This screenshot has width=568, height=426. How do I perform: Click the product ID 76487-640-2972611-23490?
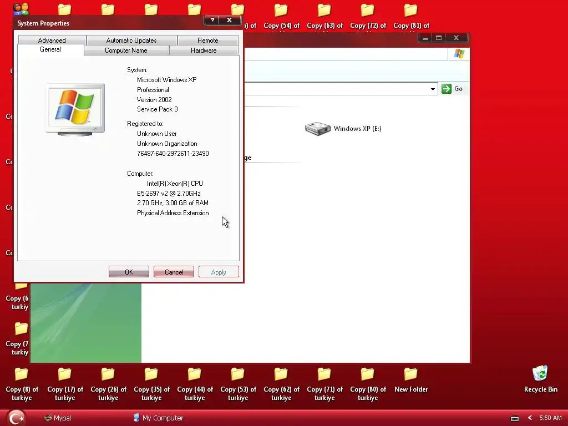tap(173, 154)
